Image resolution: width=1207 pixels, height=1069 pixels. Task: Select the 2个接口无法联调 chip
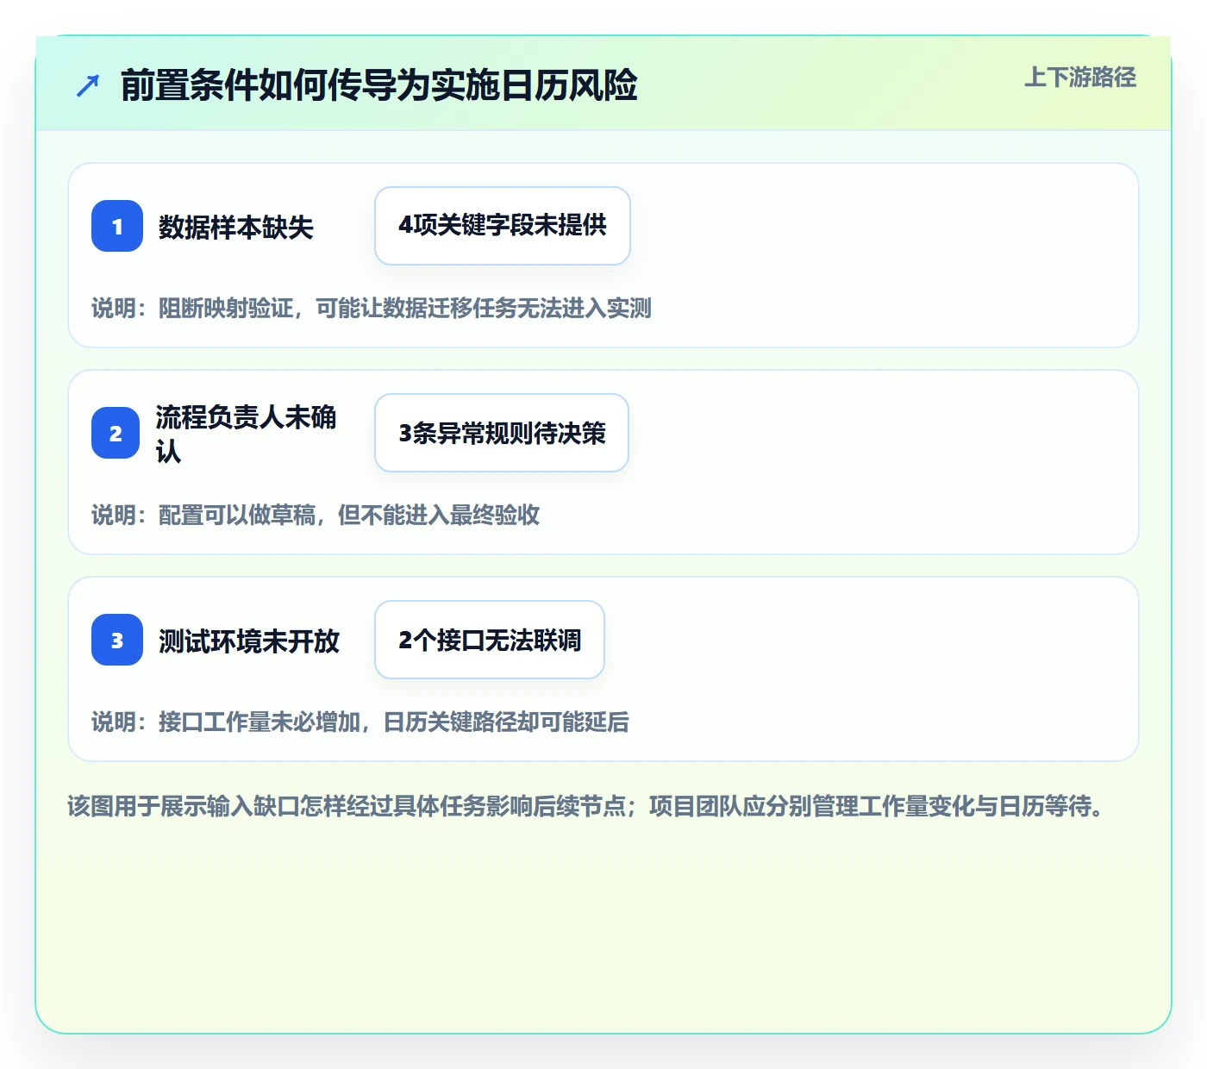[x=490, y=640]
